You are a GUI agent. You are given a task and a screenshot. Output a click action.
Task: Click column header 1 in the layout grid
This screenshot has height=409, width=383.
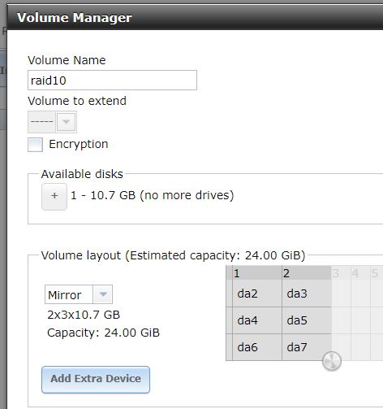[257, 273]
